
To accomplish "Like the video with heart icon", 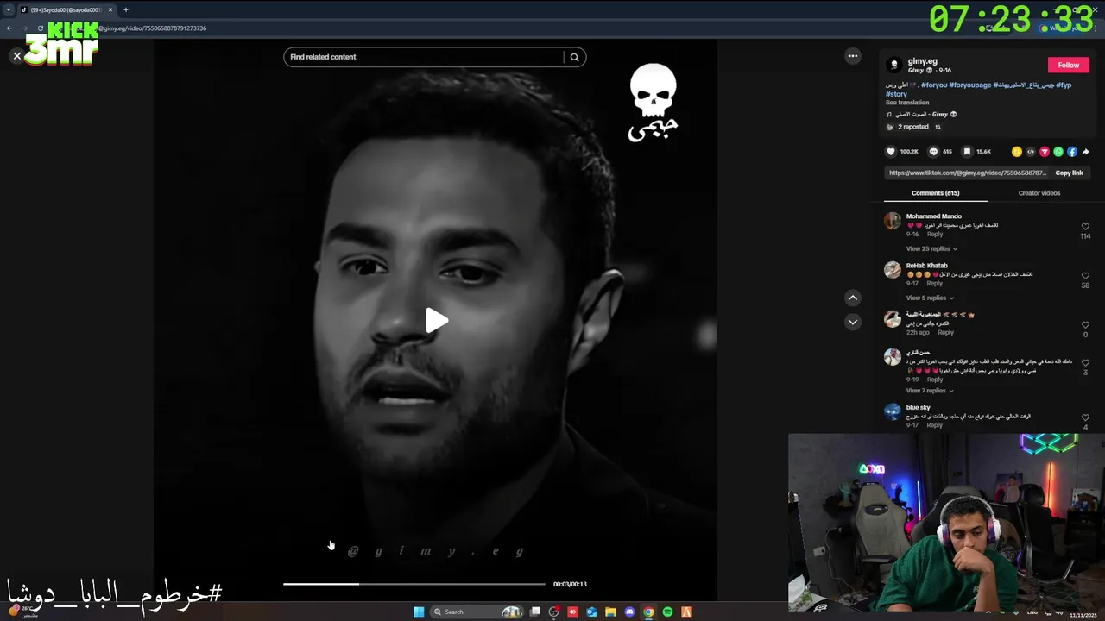I will pyautogui.click(x=891, y=152).
